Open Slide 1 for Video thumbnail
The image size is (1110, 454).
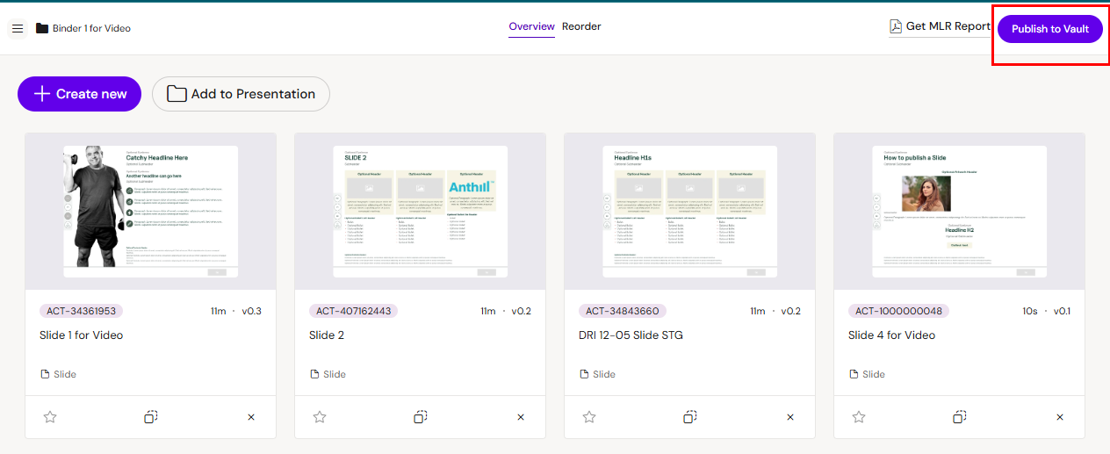(150, 212)
